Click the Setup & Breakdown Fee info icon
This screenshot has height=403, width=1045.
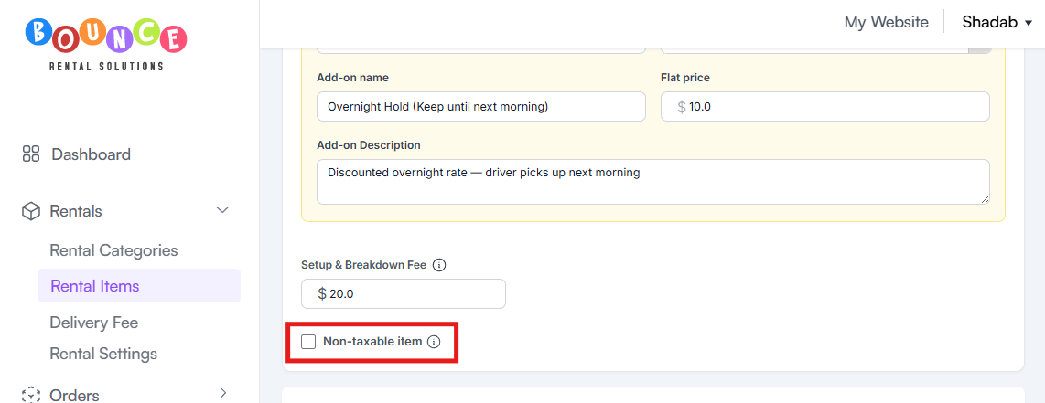click(x=438, y=265)
